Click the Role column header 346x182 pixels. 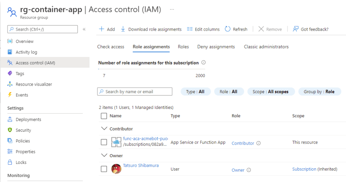pyautogui.click(x=236, y=116)
